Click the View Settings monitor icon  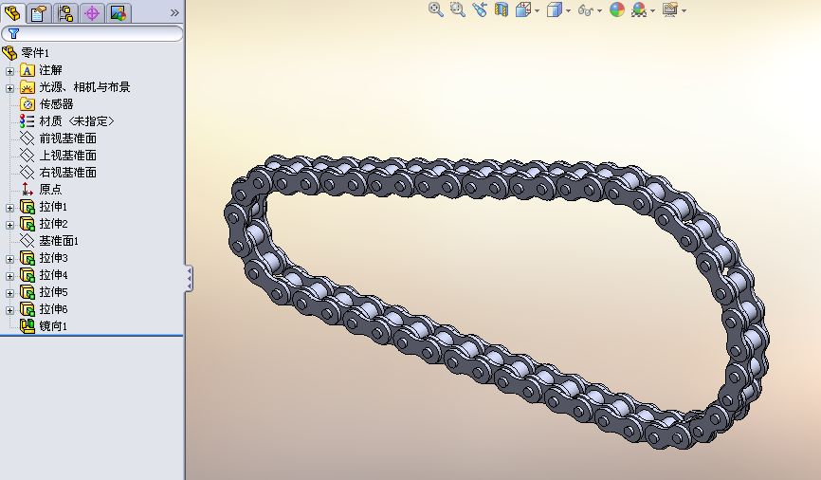pos(670,9)
